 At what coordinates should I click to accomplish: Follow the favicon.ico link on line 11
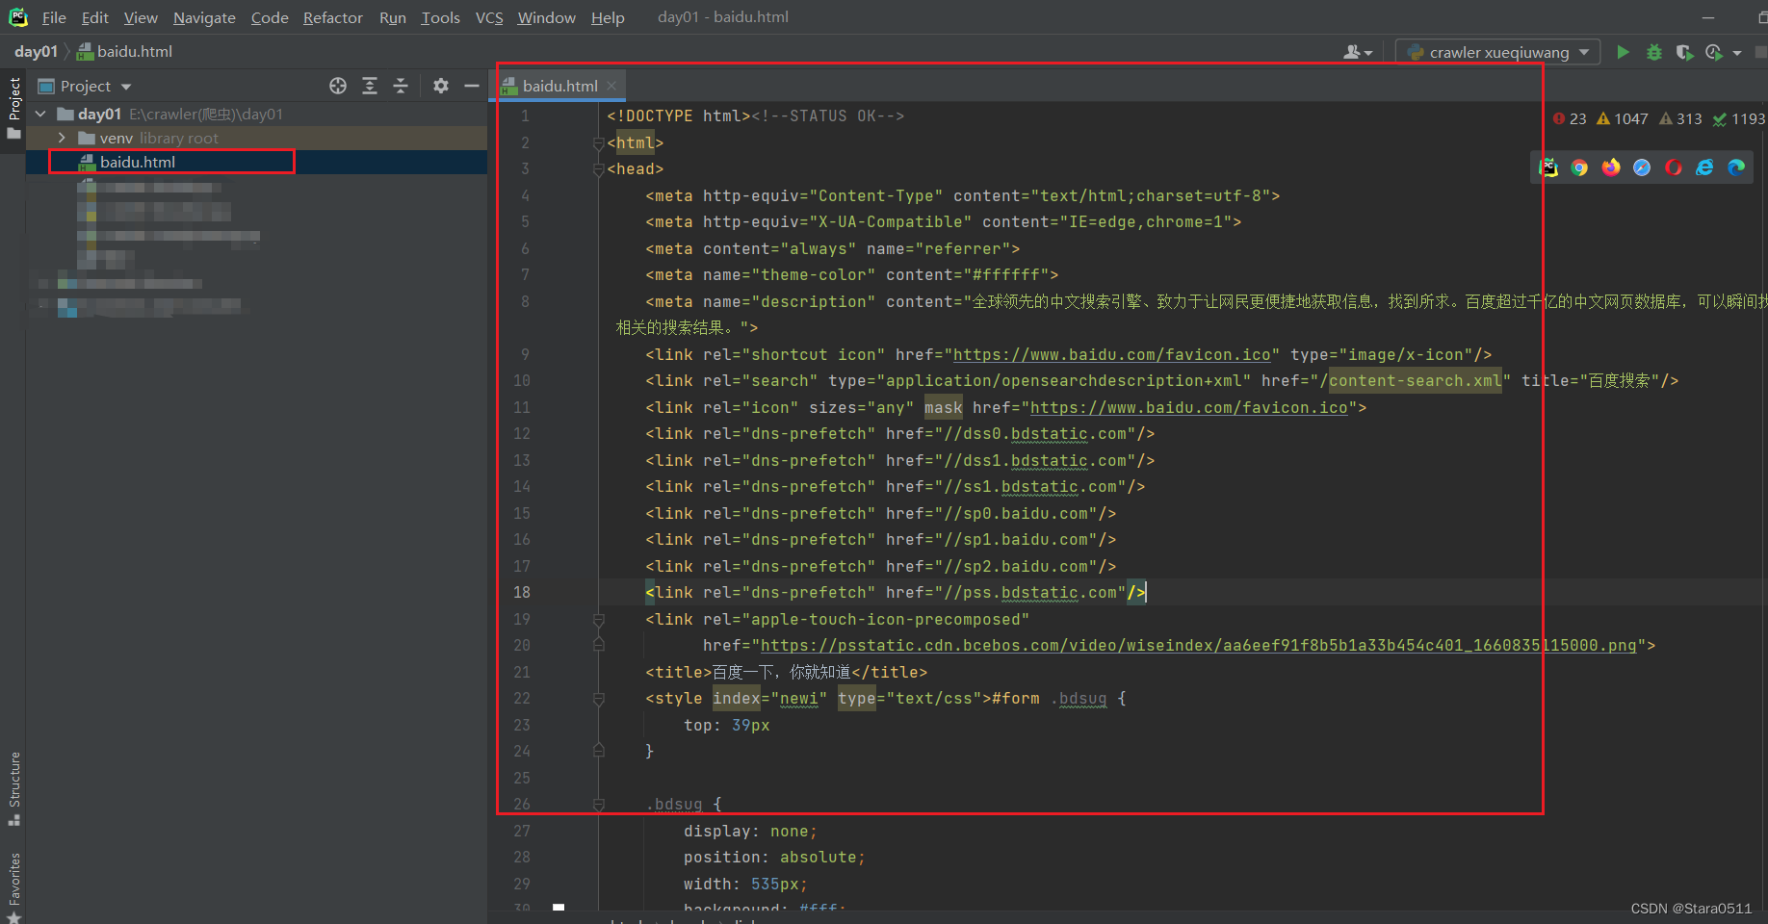tap(1188, 408)
